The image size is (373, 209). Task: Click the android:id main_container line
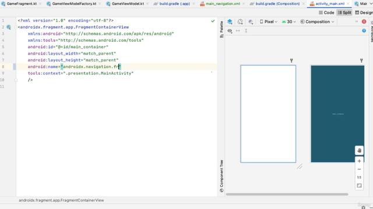click(x=68, y=47)
